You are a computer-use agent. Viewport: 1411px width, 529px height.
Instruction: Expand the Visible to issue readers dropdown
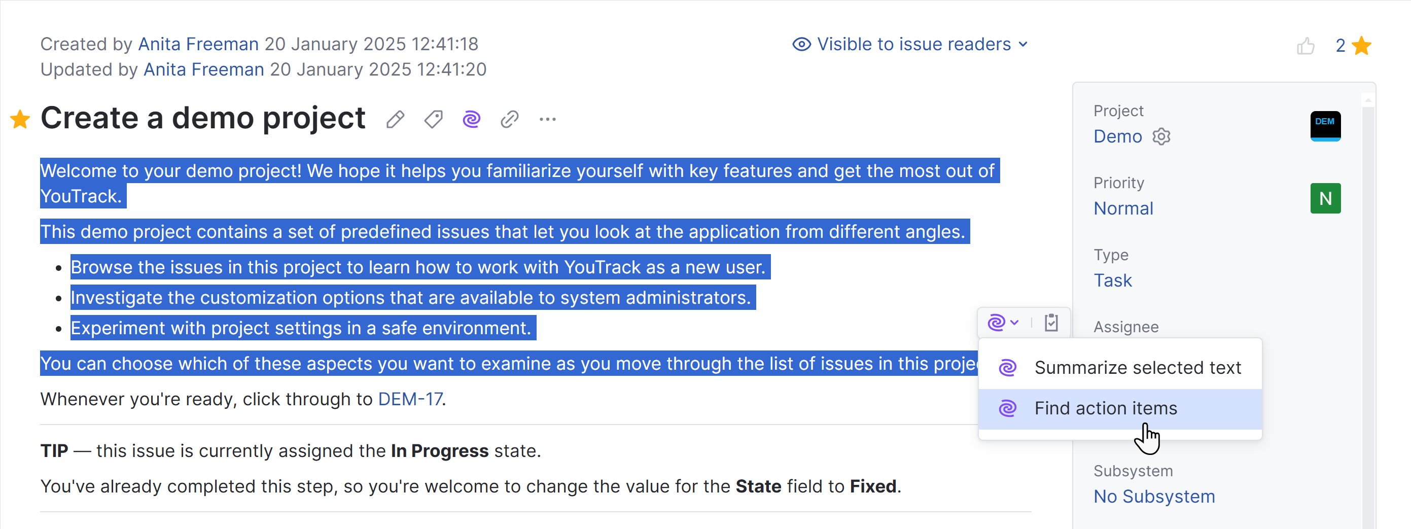click(910, 44)
